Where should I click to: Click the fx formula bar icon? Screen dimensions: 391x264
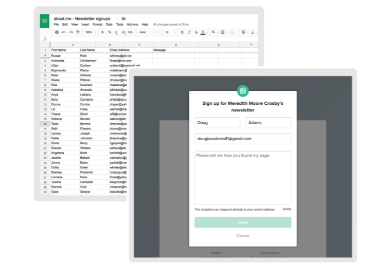pyautogui.click(x=45, y=39)
